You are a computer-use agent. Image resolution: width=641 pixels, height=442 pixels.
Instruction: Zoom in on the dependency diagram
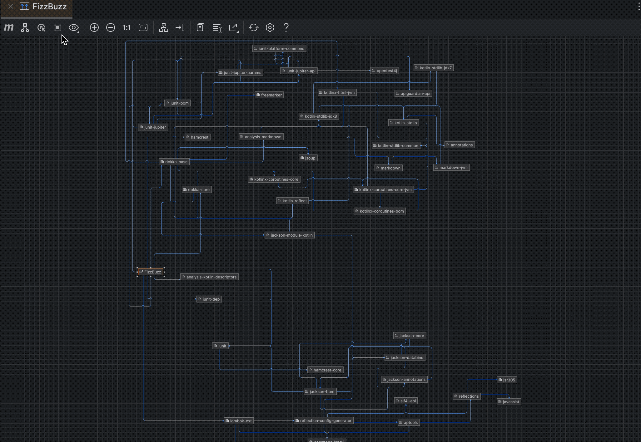coord(94,27)
